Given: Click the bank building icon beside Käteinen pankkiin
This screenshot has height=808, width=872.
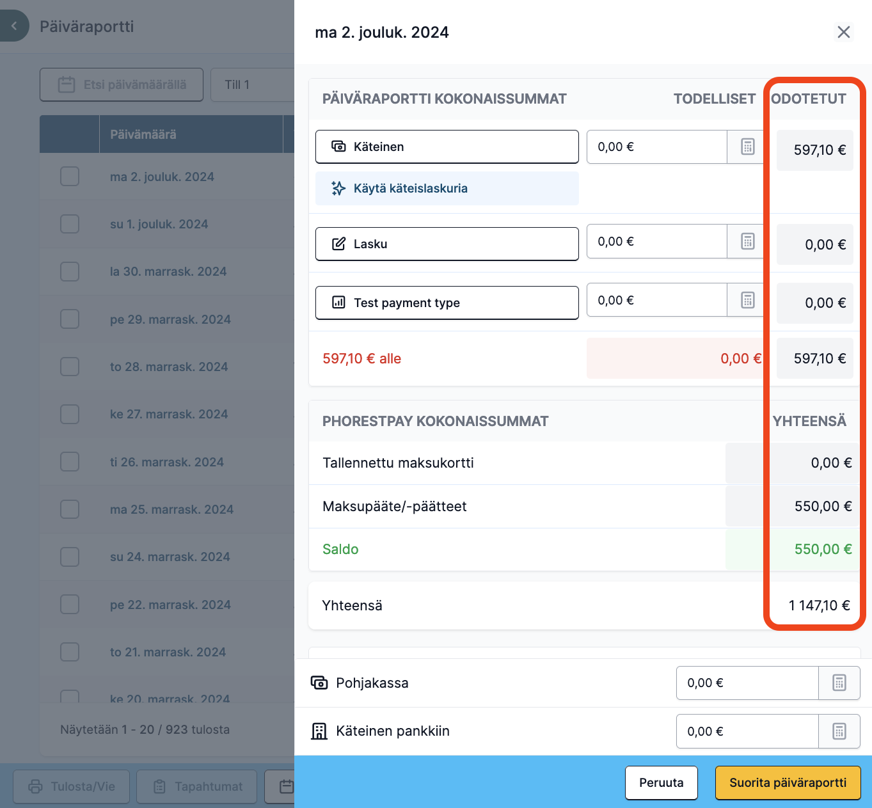Looking at the screenshot, I should [319, 731].
